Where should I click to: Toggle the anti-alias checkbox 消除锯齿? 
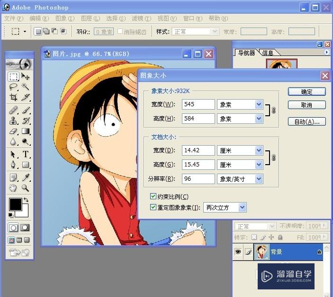click(120, 31)
